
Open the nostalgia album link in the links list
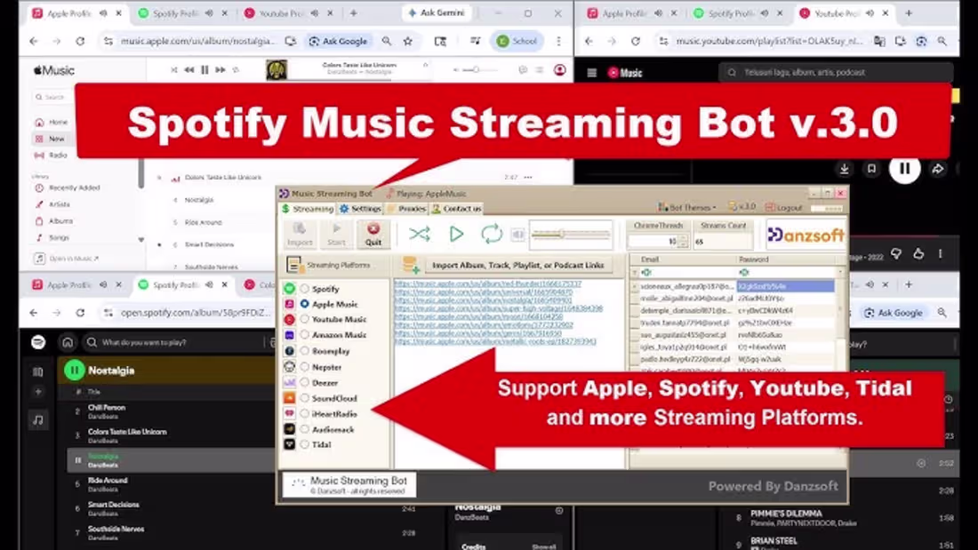click(x=484, y=300)
